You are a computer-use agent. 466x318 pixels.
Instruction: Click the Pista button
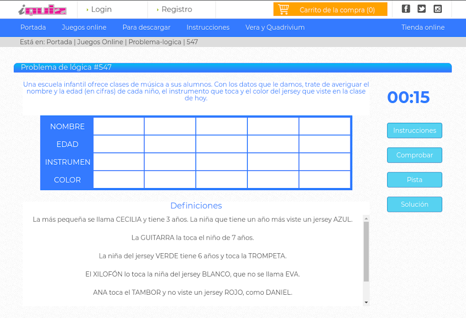click(415, 180)
